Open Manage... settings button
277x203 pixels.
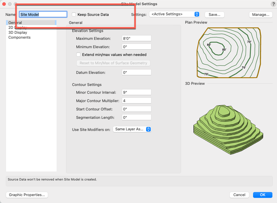click(x=260, y=14)
